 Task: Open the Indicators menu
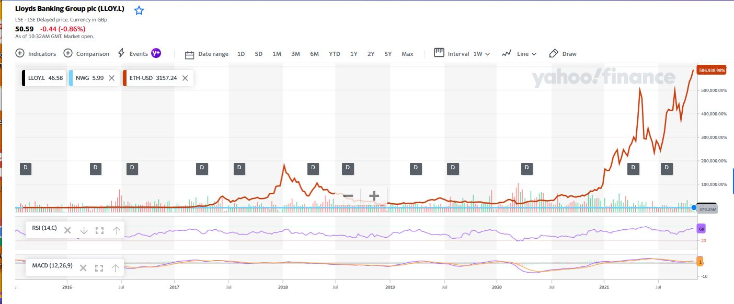[36, 53]
